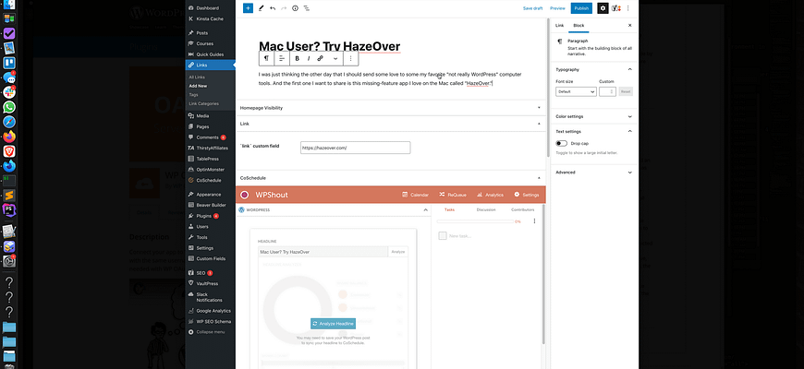This screenshot has width=804, height=369.
Task: Toggle the settings gear icon in top bar
Action: tap(603, 8)
